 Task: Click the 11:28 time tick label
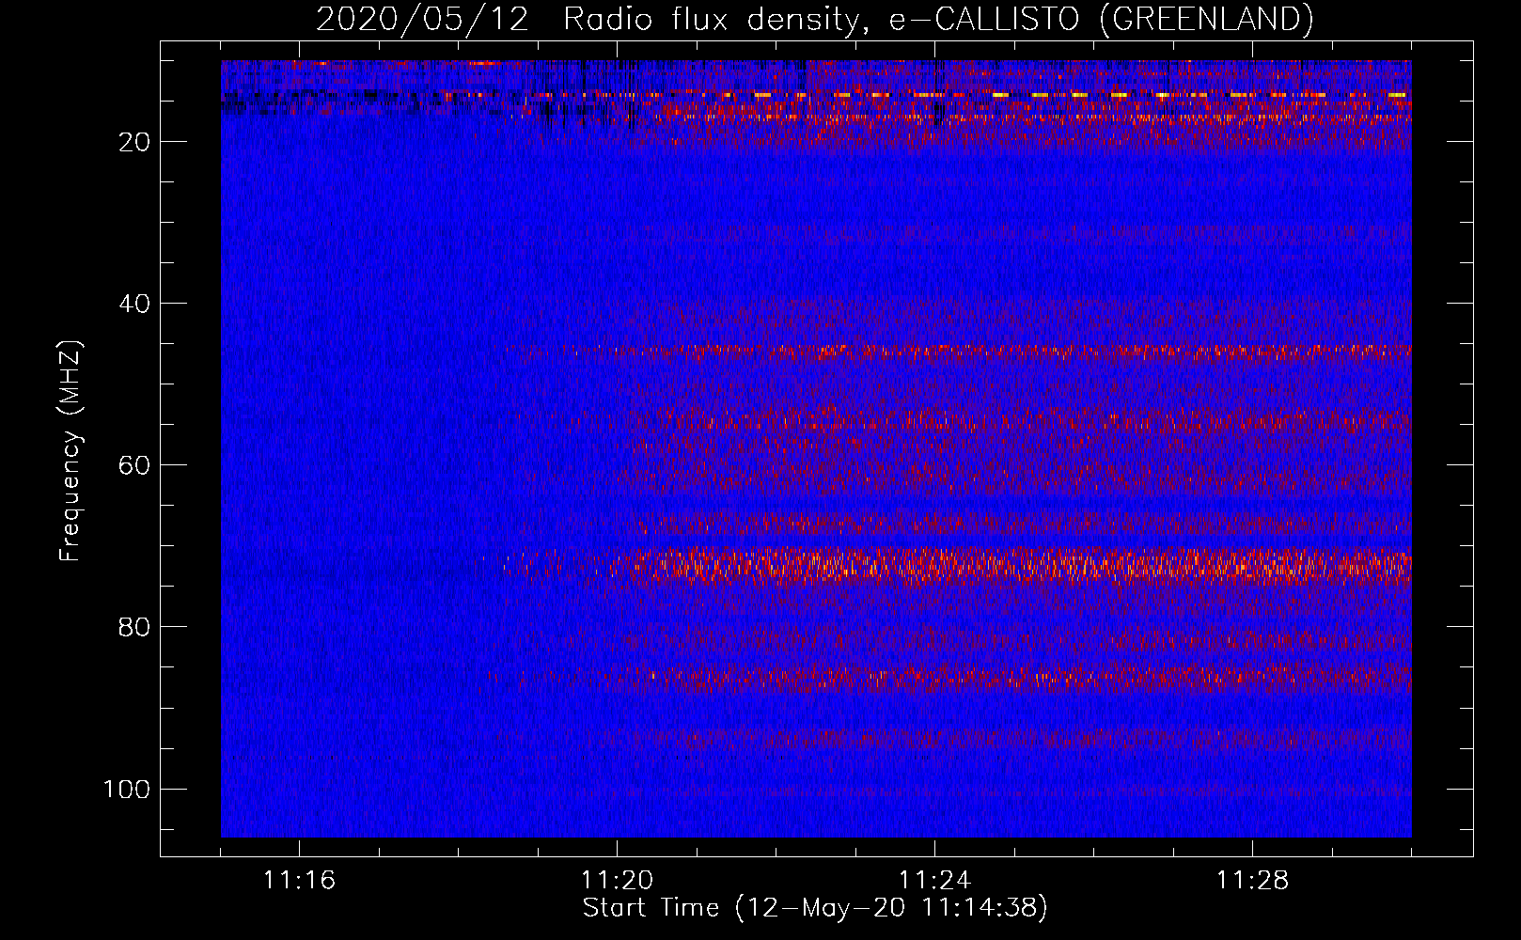tap(1252, 881)
